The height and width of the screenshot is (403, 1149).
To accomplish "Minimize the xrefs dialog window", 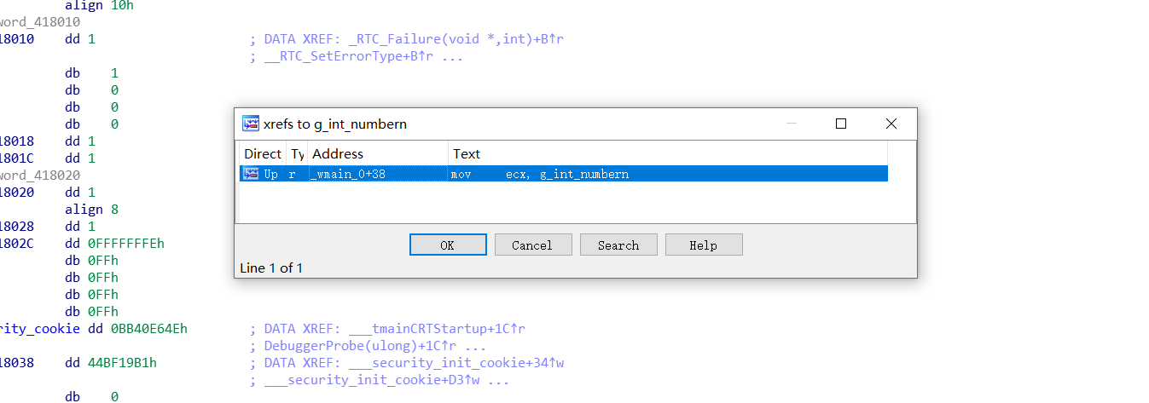I will click(x=793, y=124).
